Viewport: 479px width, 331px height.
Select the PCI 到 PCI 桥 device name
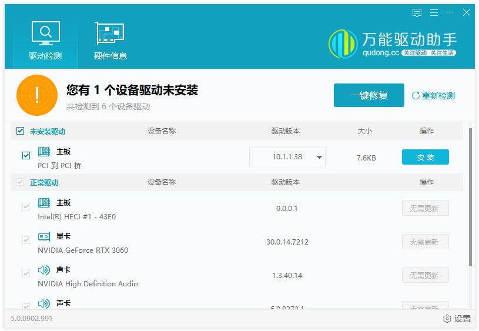[x=59, y=166]
